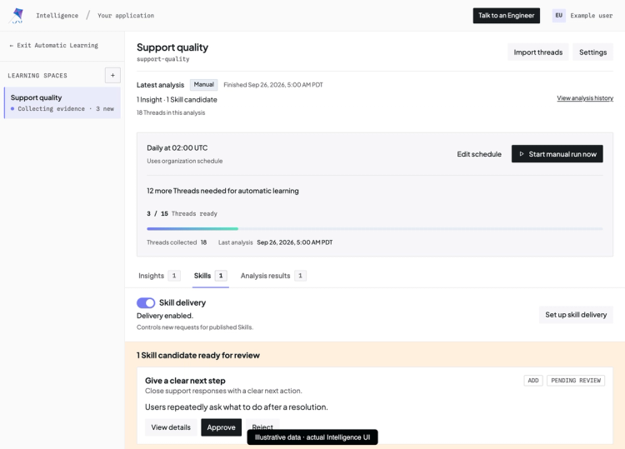Screen dimensions: 625x449
Task: Approve the Give a clear next step skill
Action: 221,427
